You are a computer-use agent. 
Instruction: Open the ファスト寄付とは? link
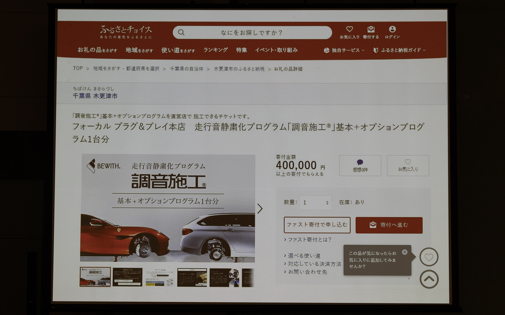click(x=310, y=240)
